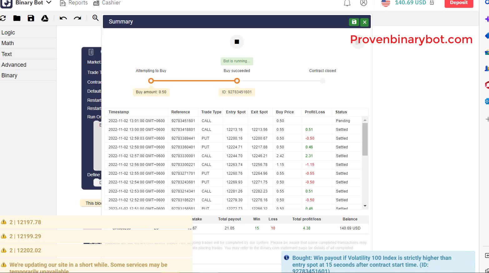Go to the Cashier page
Image resolution: width=489 pixels, height=273 pixels.
pos(107,3)
